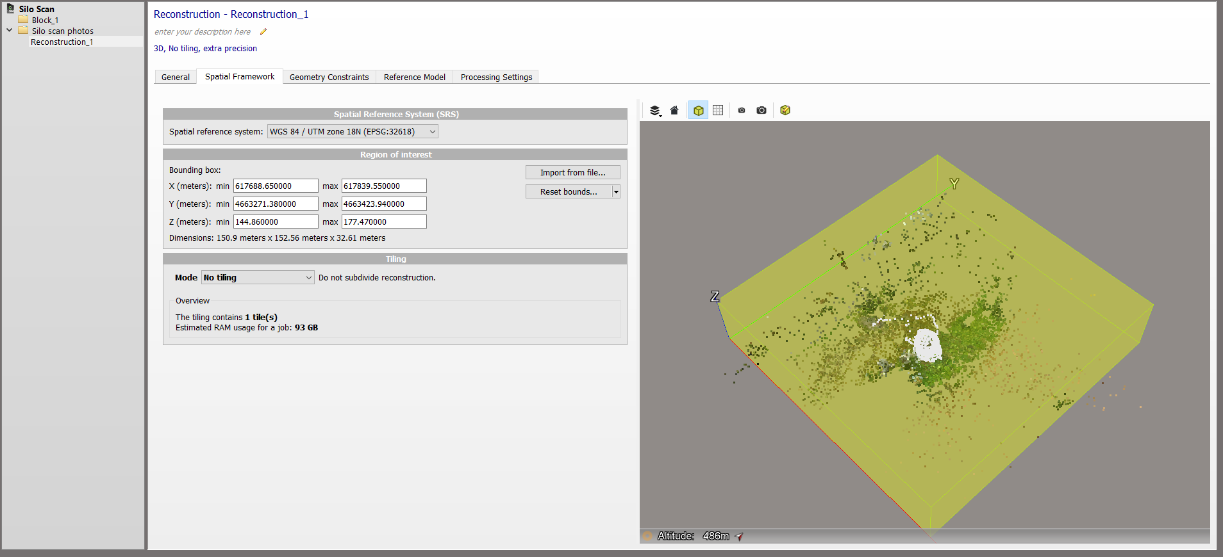Click the large camera icon
This screenshot has height=557, width=1223.
761,110
